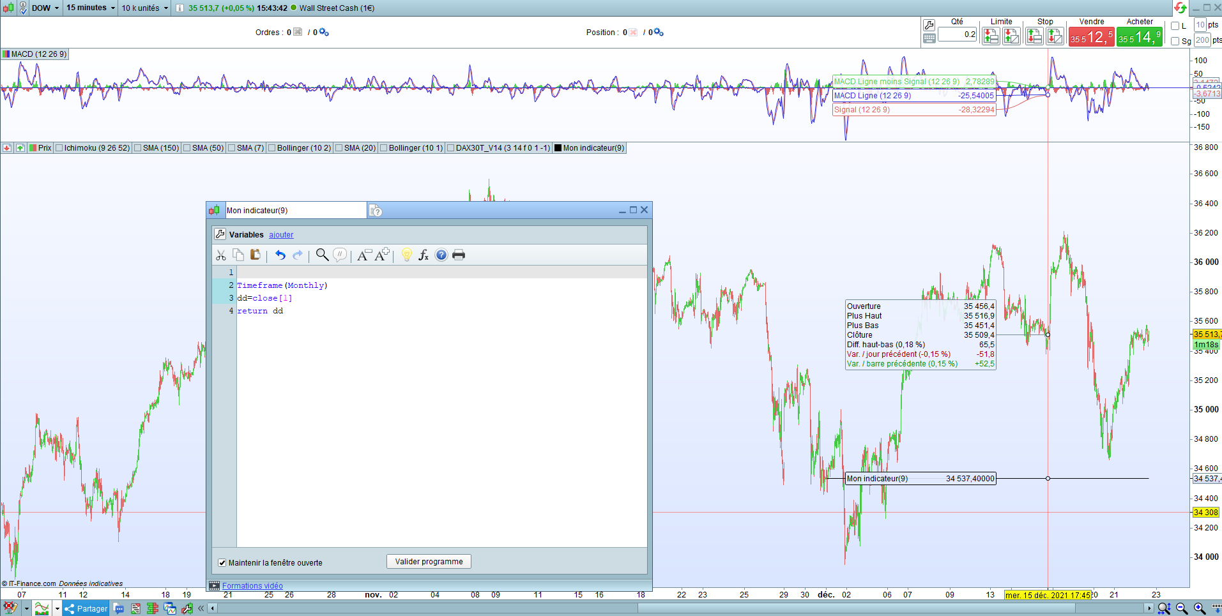1222x616 pixels.
Task: Open position settings gears next to Position
Action: pos(659,32)
